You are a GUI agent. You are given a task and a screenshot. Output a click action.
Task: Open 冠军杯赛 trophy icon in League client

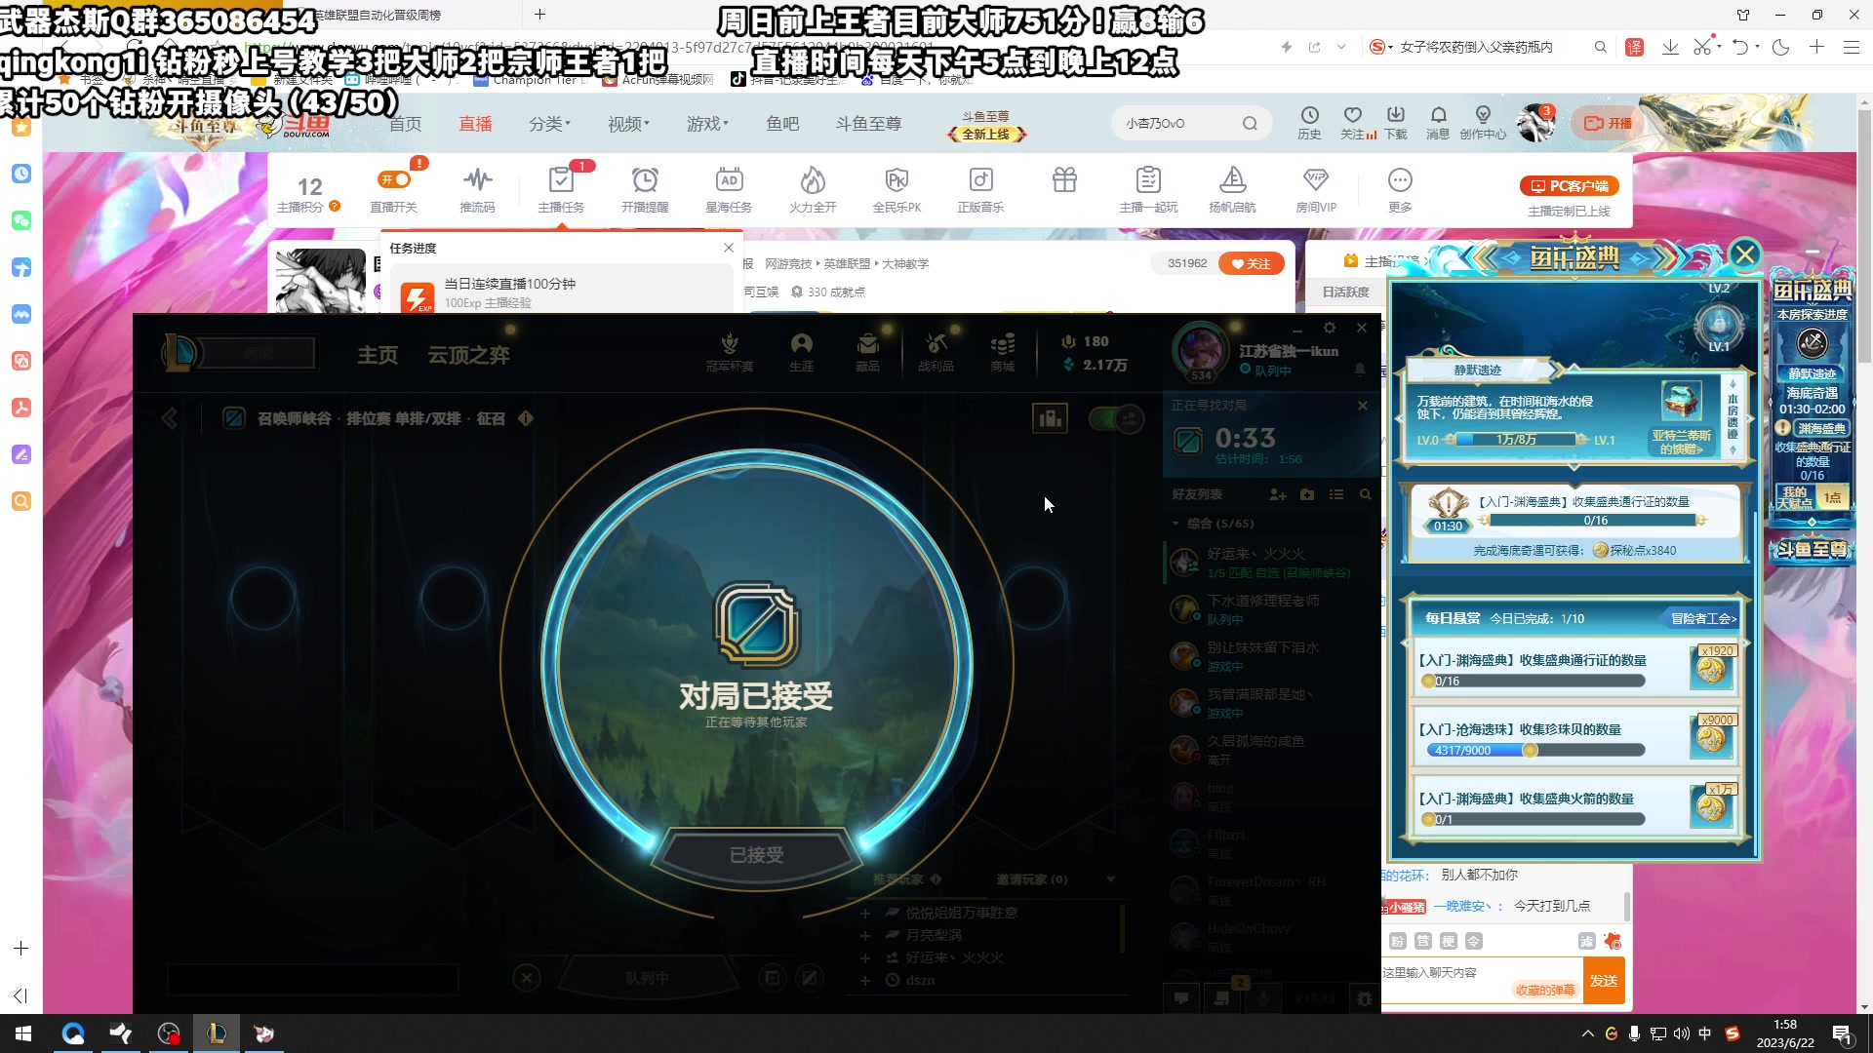[730, 352]
